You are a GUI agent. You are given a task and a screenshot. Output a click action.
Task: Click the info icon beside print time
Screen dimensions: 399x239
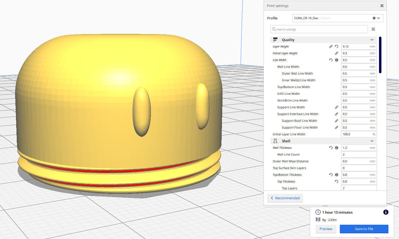click(386, 212)
